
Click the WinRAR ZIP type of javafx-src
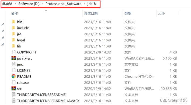tap(139, 58)
